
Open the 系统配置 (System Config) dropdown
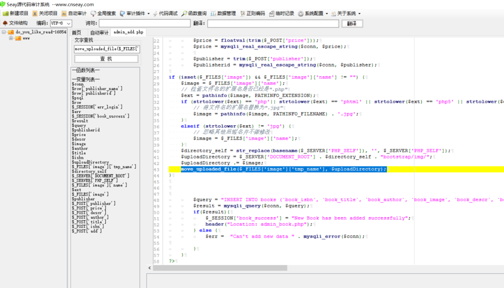pos(313,13)
